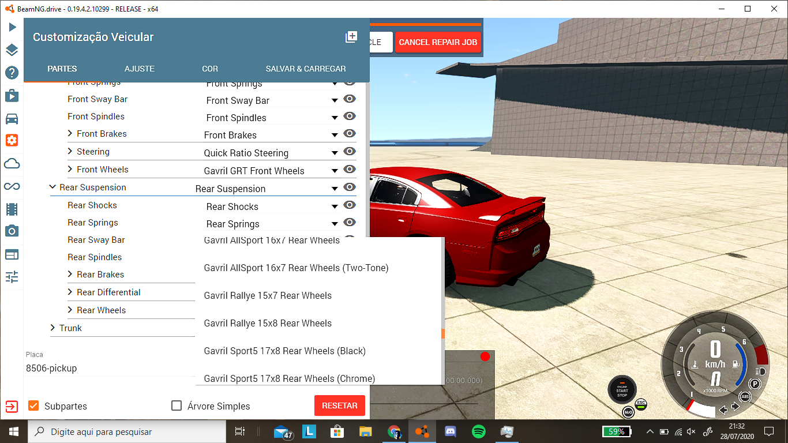Click the orange vehicle config gear icon

12,140
